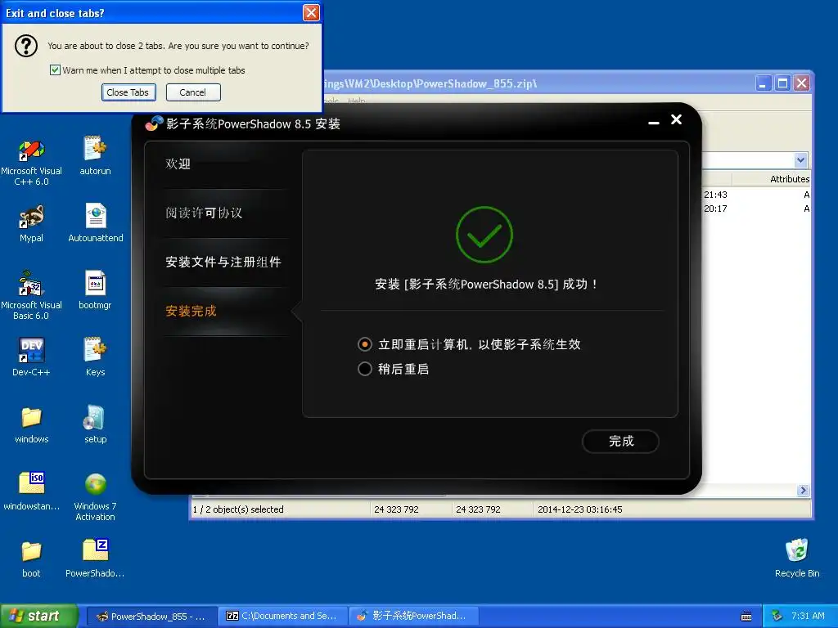Click the network tray icon near clock
This screenshot has width=838, height=628.
pyautogui.click(x=777, y=616)
